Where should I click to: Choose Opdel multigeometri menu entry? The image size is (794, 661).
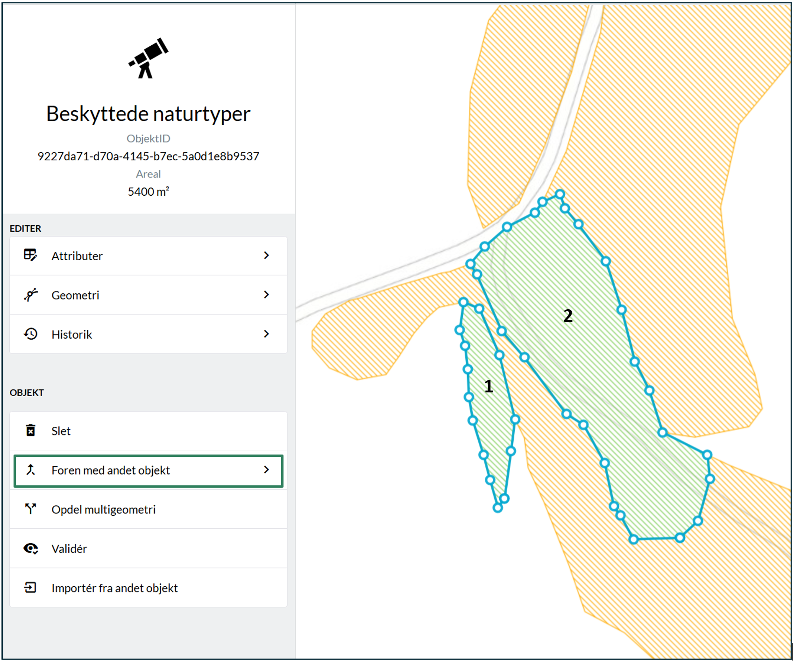[x=104, y=509]
